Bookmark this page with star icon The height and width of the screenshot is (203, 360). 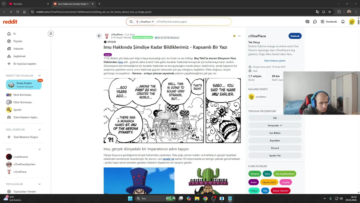[330, 12]
